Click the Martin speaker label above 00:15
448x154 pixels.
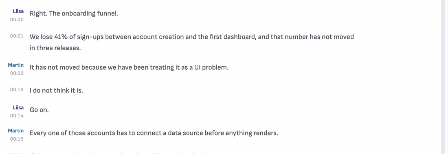pos(16,131)
